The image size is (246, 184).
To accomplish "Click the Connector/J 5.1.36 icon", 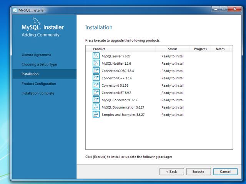I will [96, 85].
